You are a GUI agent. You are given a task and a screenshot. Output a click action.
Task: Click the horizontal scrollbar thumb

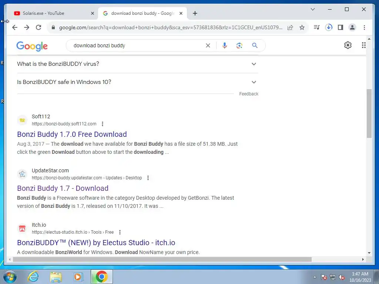pos(162,260)
